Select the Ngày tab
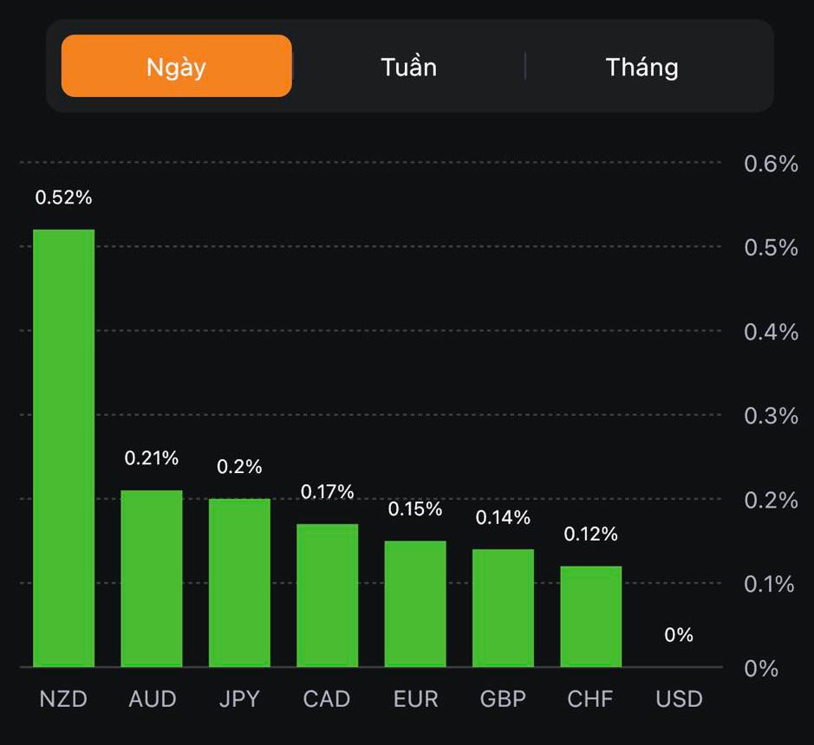Viewport: 814px width, 745px height. [177, 66]
